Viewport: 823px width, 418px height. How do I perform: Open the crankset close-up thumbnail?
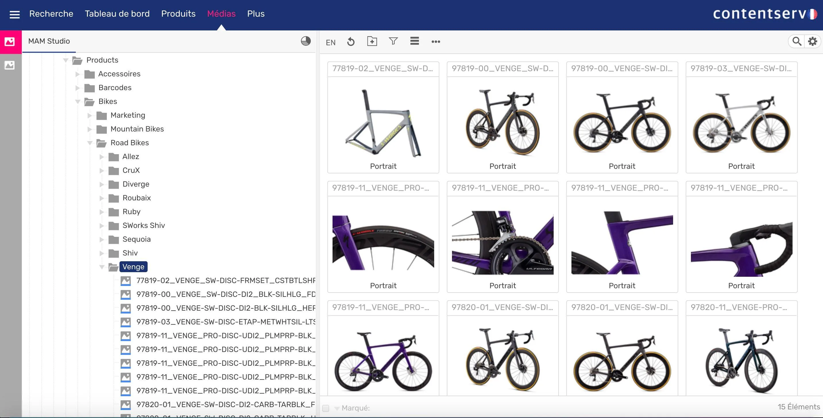(503, 243)
